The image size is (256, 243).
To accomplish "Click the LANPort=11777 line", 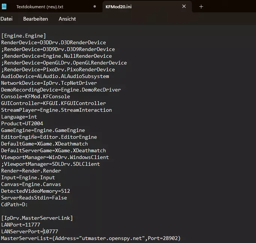I will click(21, 225).
